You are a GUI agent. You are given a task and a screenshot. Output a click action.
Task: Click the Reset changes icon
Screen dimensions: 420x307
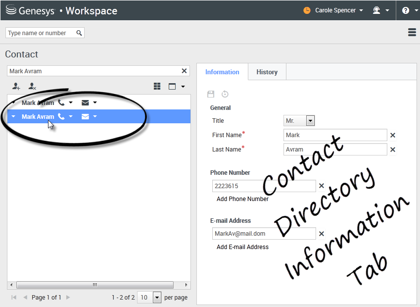(225, 94)
